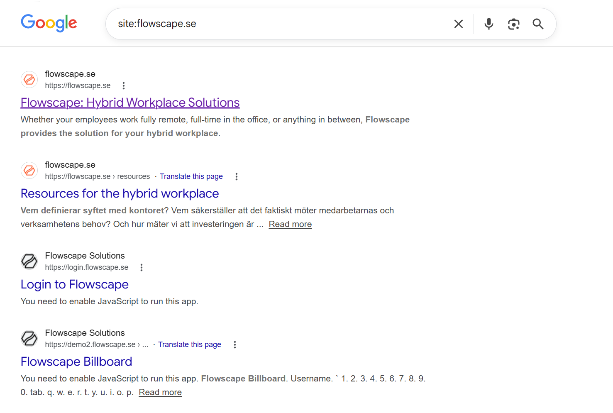Click the https://flowscape.se › resources breadcrumb
613x413 pixels.
pos(98,176)
